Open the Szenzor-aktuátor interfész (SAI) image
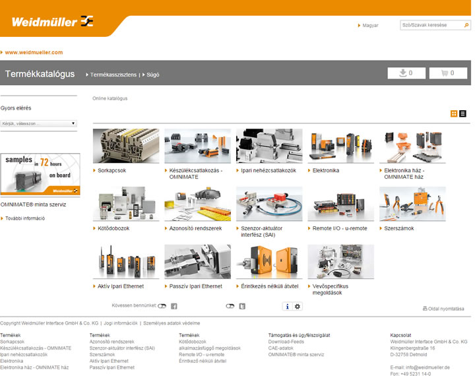The image size is (475, 376). 269,204
